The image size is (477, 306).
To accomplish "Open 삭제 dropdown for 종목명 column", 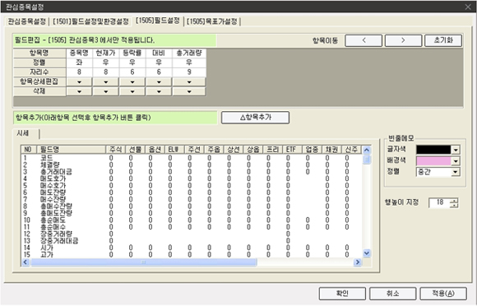I will 79,91.
